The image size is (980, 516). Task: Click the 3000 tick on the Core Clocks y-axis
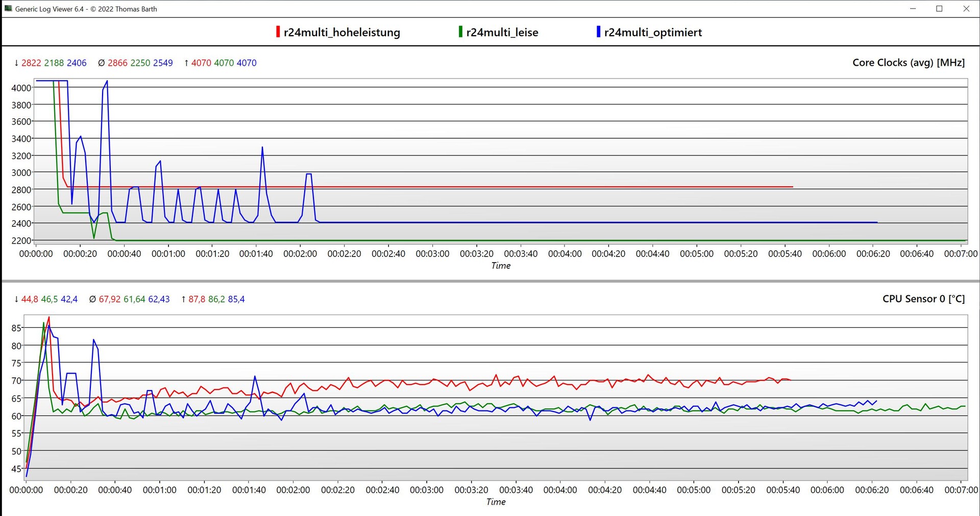[x=21, y=173]
